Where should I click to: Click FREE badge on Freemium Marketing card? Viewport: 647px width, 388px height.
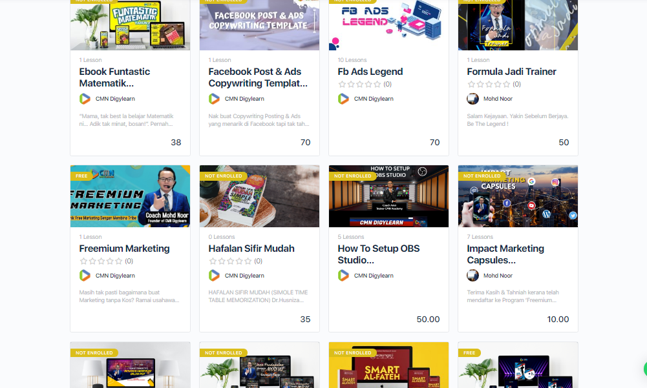(81, 176)
